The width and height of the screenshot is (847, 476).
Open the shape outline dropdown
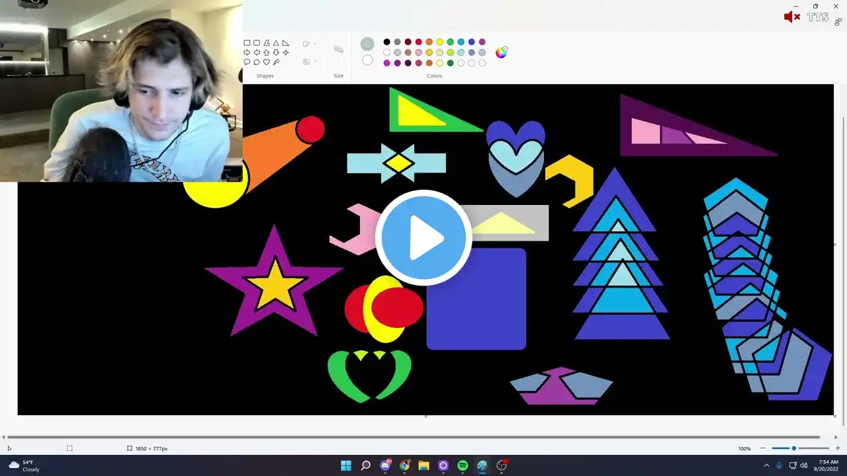[310, 44]
